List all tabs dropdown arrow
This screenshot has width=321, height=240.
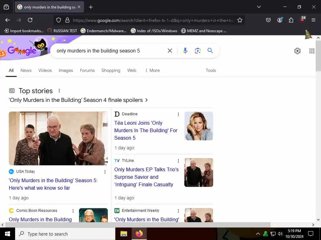[259, 7]
